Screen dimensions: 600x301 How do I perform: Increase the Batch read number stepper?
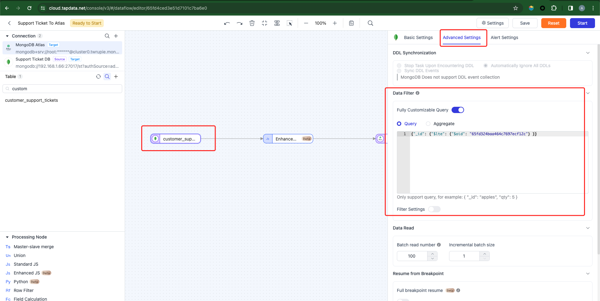[x=432, y=254]
